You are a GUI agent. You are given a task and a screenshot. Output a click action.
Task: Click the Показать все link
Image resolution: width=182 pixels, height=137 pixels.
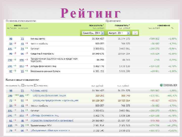pyautogui.click(x=170, y=85)
